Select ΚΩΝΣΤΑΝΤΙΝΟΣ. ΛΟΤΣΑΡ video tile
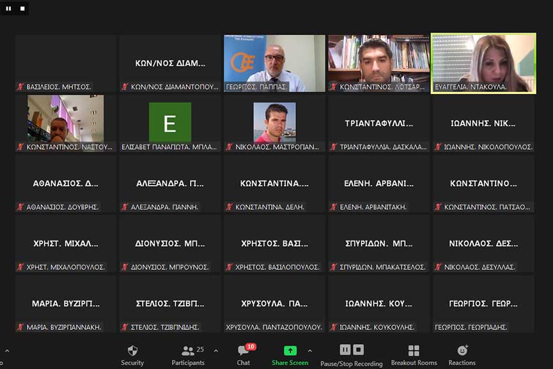The width and height of the screenshot is (553, 369). click(x=378, y=63)
